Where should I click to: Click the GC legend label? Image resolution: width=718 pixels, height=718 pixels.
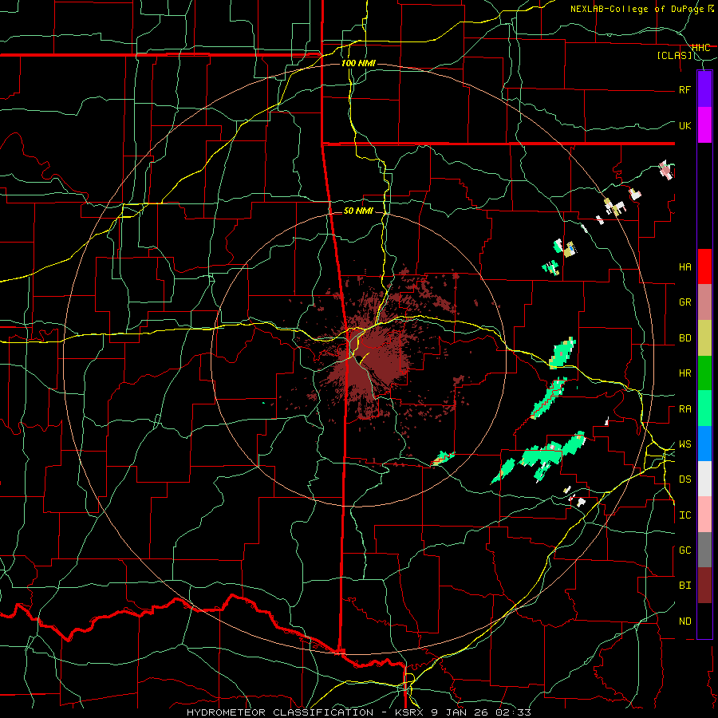coord(685,550)
